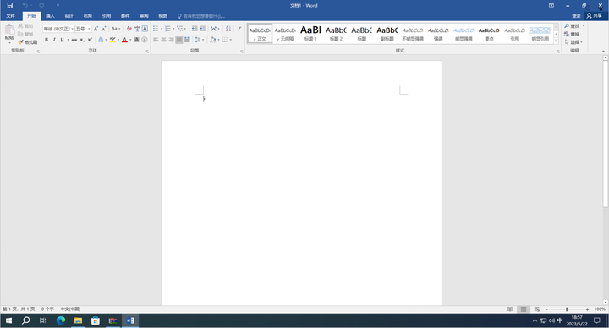Click the Save icon in quick access toolbar
This screenshot has width=609, height=328.
coord(10,5)
